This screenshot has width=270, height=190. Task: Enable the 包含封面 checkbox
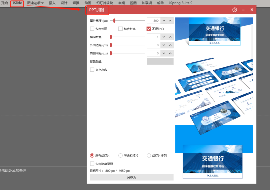[92, 29]
